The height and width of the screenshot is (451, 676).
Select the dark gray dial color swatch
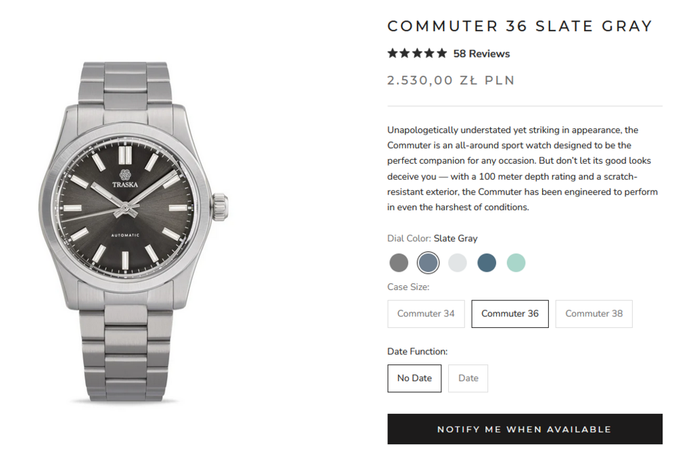[x=399, y=262]
